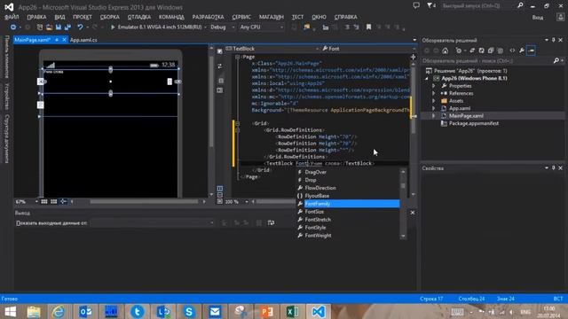The height and width of the screenshot is (319, 568).
Task: Click the Undo arrow in toolbar
Action: pos(80,27)
